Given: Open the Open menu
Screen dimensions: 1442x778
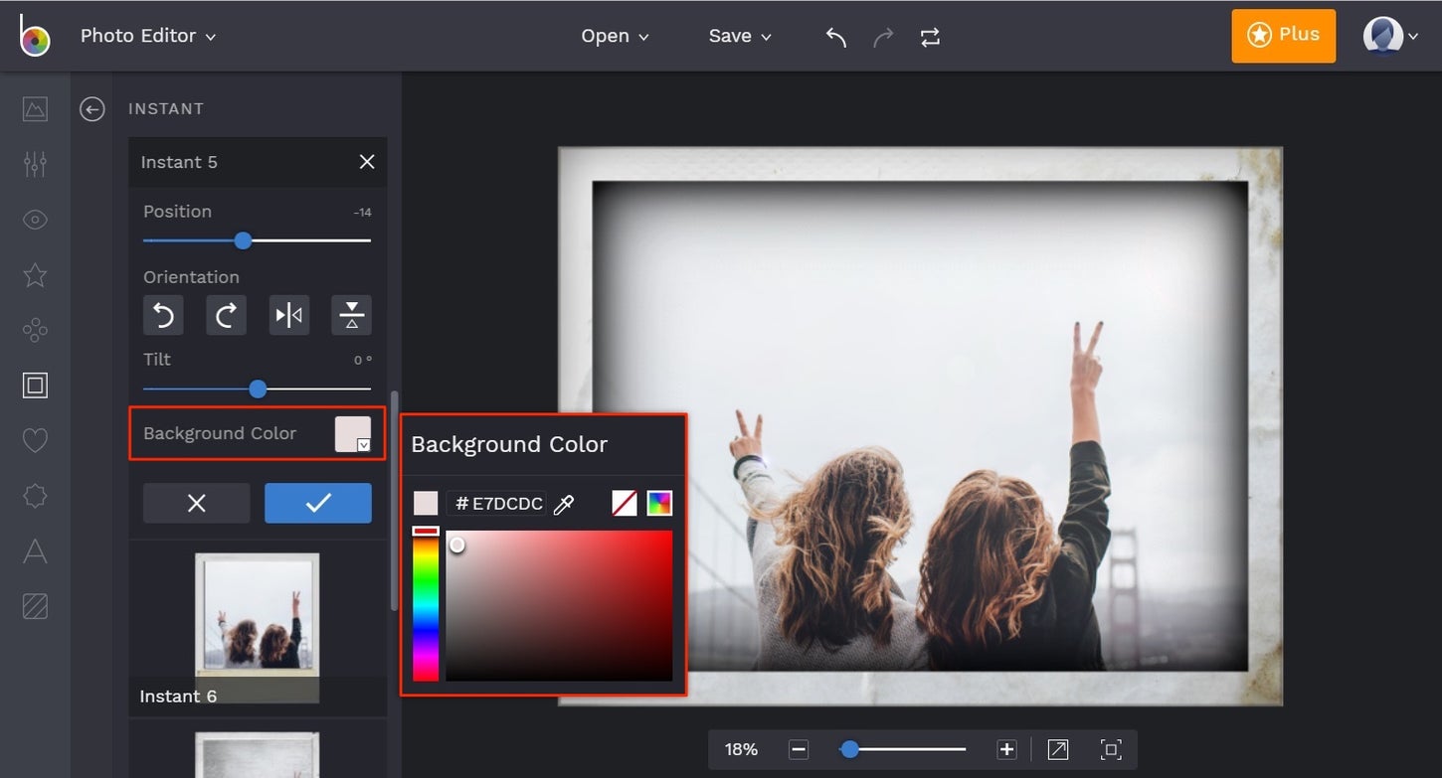Looking at the screenshot, I should tap(615, 36).
